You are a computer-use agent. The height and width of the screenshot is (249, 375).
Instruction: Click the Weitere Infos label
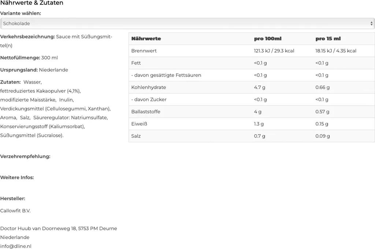17,177
